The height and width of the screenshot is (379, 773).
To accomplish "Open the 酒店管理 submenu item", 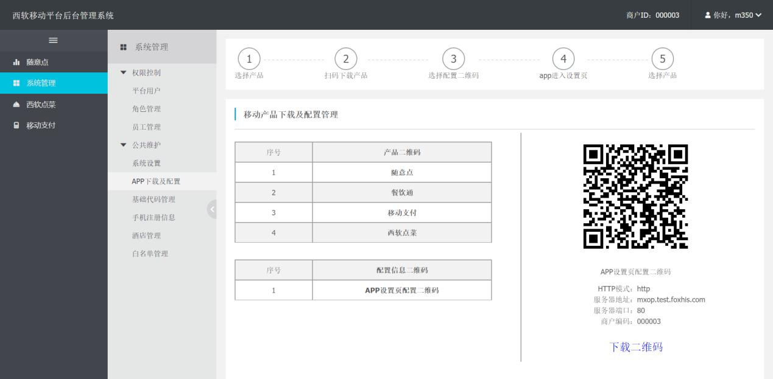I will 146,235.
